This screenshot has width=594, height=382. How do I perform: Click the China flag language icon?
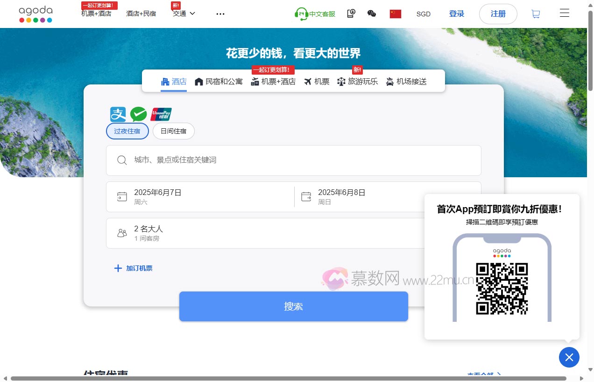(x=395, y=14)
